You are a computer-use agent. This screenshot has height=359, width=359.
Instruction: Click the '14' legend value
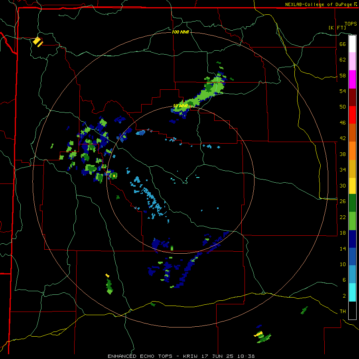click(x=343, y=249)
